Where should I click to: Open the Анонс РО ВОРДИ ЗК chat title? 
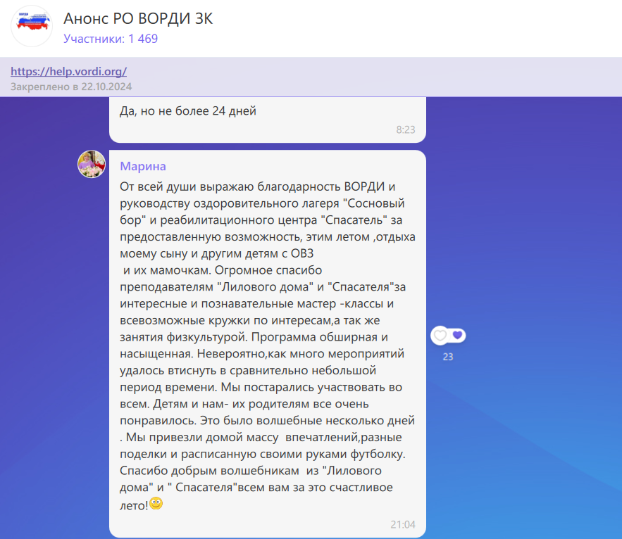coord(138,18)
